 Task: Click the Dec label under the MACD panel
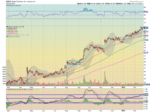(112, 111)
